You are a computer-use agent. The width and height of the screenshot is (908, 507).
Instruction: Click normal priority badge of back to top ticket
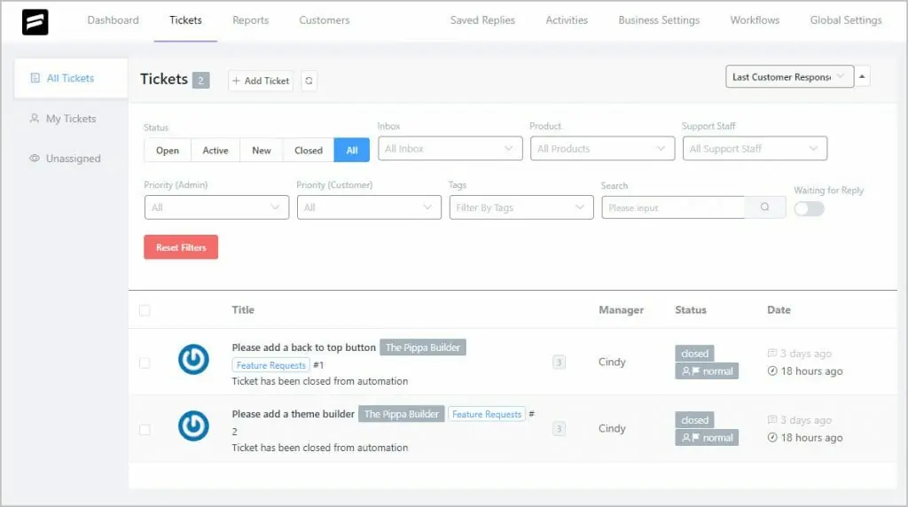[x=707, y=371]
